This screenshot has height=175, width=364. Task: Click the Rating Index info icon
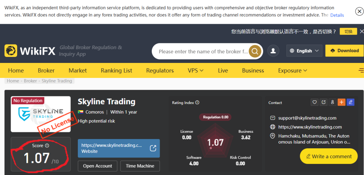197,102
